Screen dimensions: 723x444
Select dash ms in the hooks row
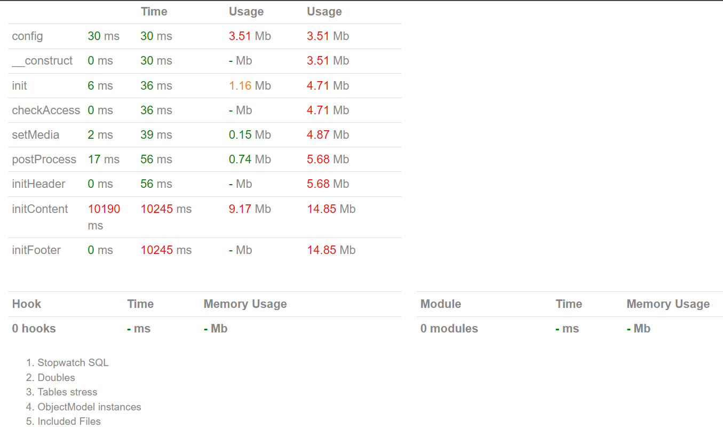(x=139, y=328)
